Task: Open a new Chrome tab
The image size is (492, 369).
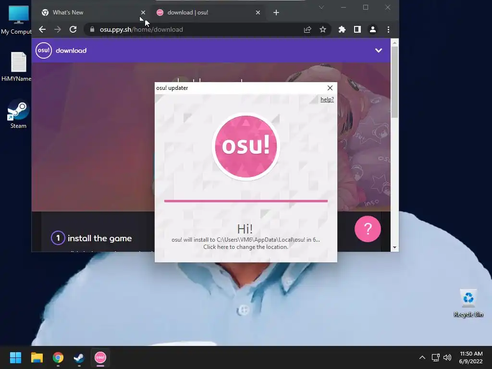Action: pyautogui.click(x=276, y=12)
